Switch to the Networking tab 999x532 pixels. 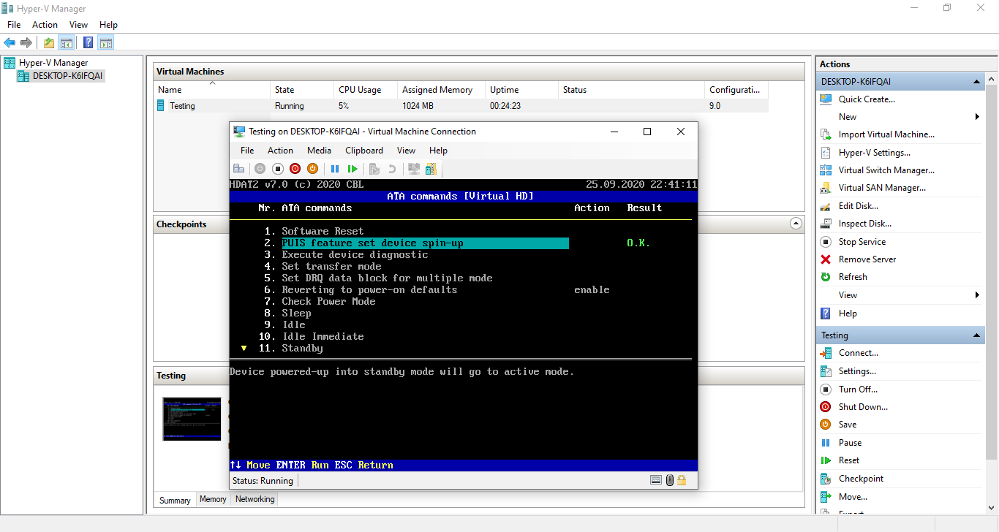(x=255, y=499)
